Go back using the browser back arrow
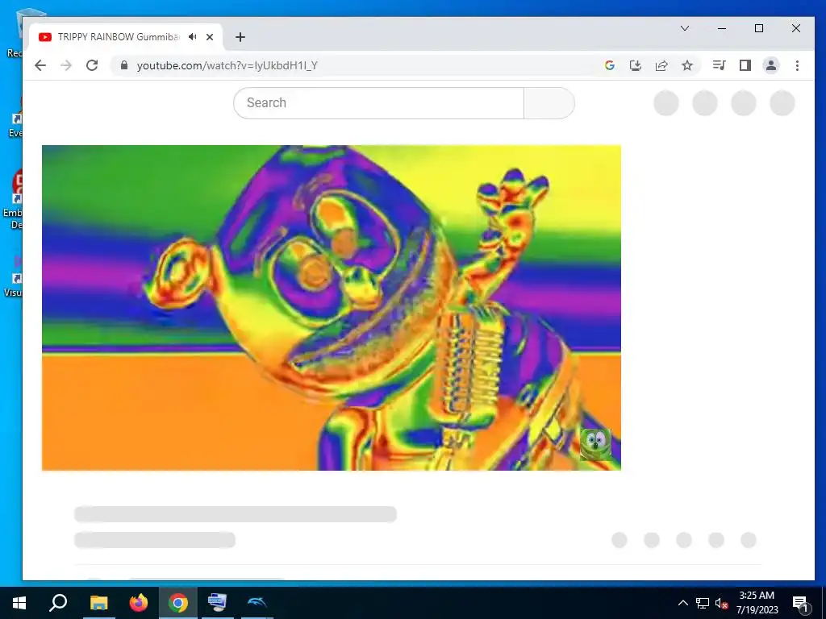Viewport: 826px width, 619px height. point(40,65)
